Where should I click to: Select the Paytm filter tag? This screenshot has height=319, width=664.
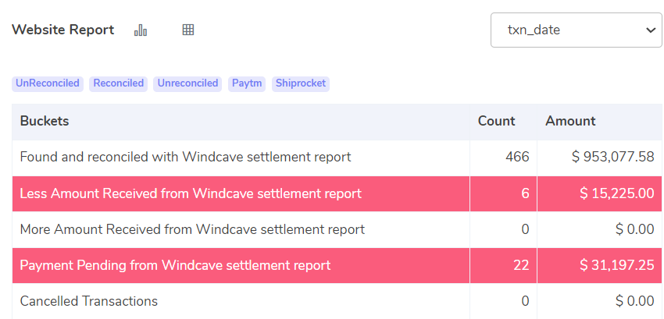(247, 83)
